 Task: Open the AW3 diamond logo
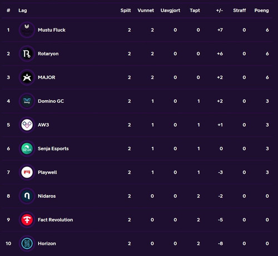point(27,125)
